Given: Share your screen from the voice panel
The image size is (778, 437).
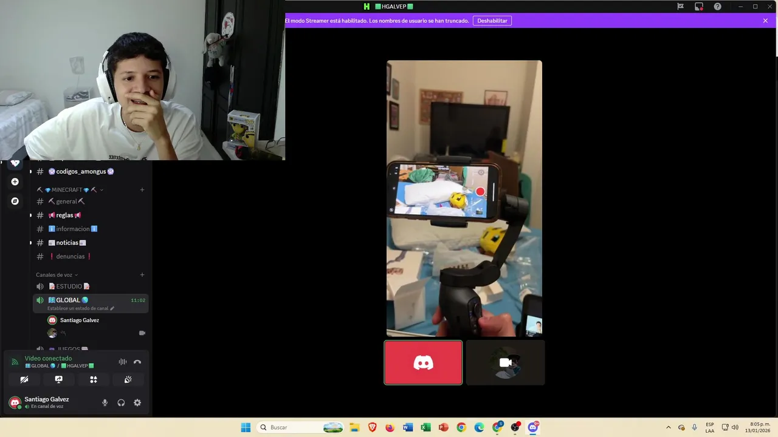Looking at the screenshot, I should tap(59, 379).
